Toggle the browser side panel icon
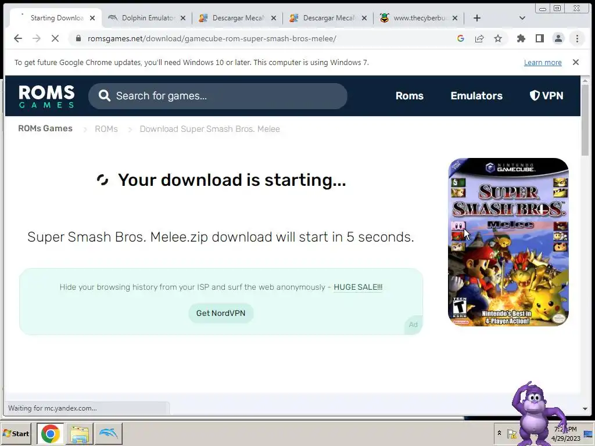Screen dimensions: 595x446 [x=540, y=38]
